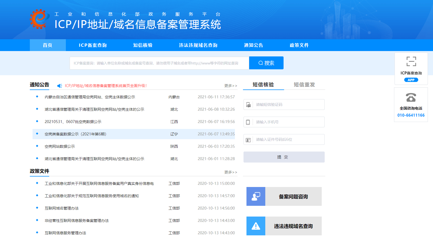Click the 陕西 region cell
The width and height of the screenshot is (433, 241).
[174, 146]
